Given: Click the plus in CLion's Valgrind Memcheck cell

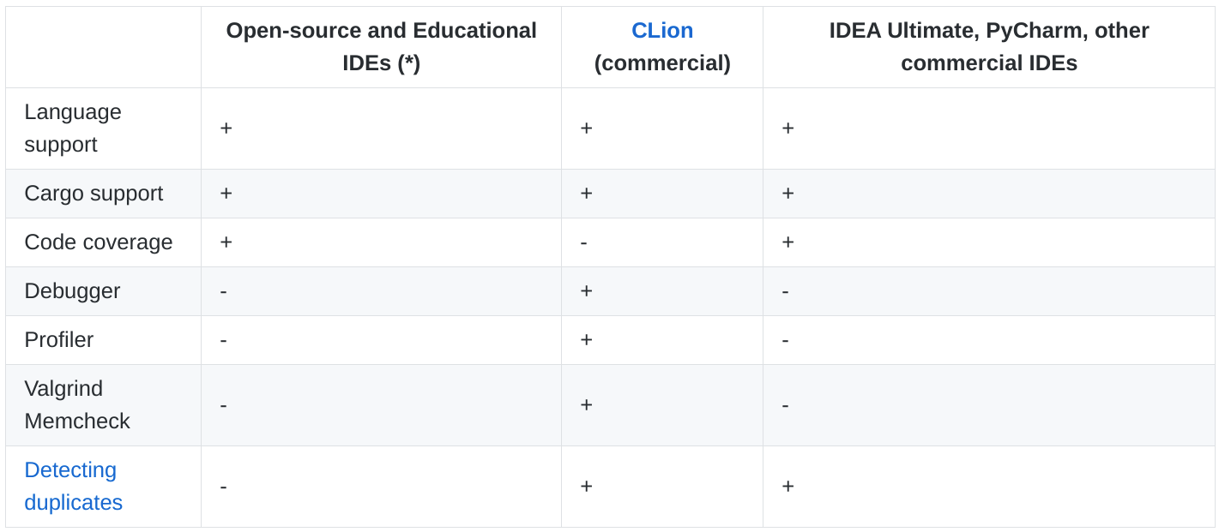Looking at the screenshot, I should coord(586,404).
